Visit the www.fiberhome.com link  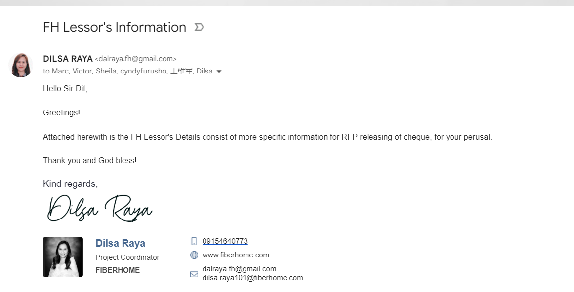coord(236,255)
